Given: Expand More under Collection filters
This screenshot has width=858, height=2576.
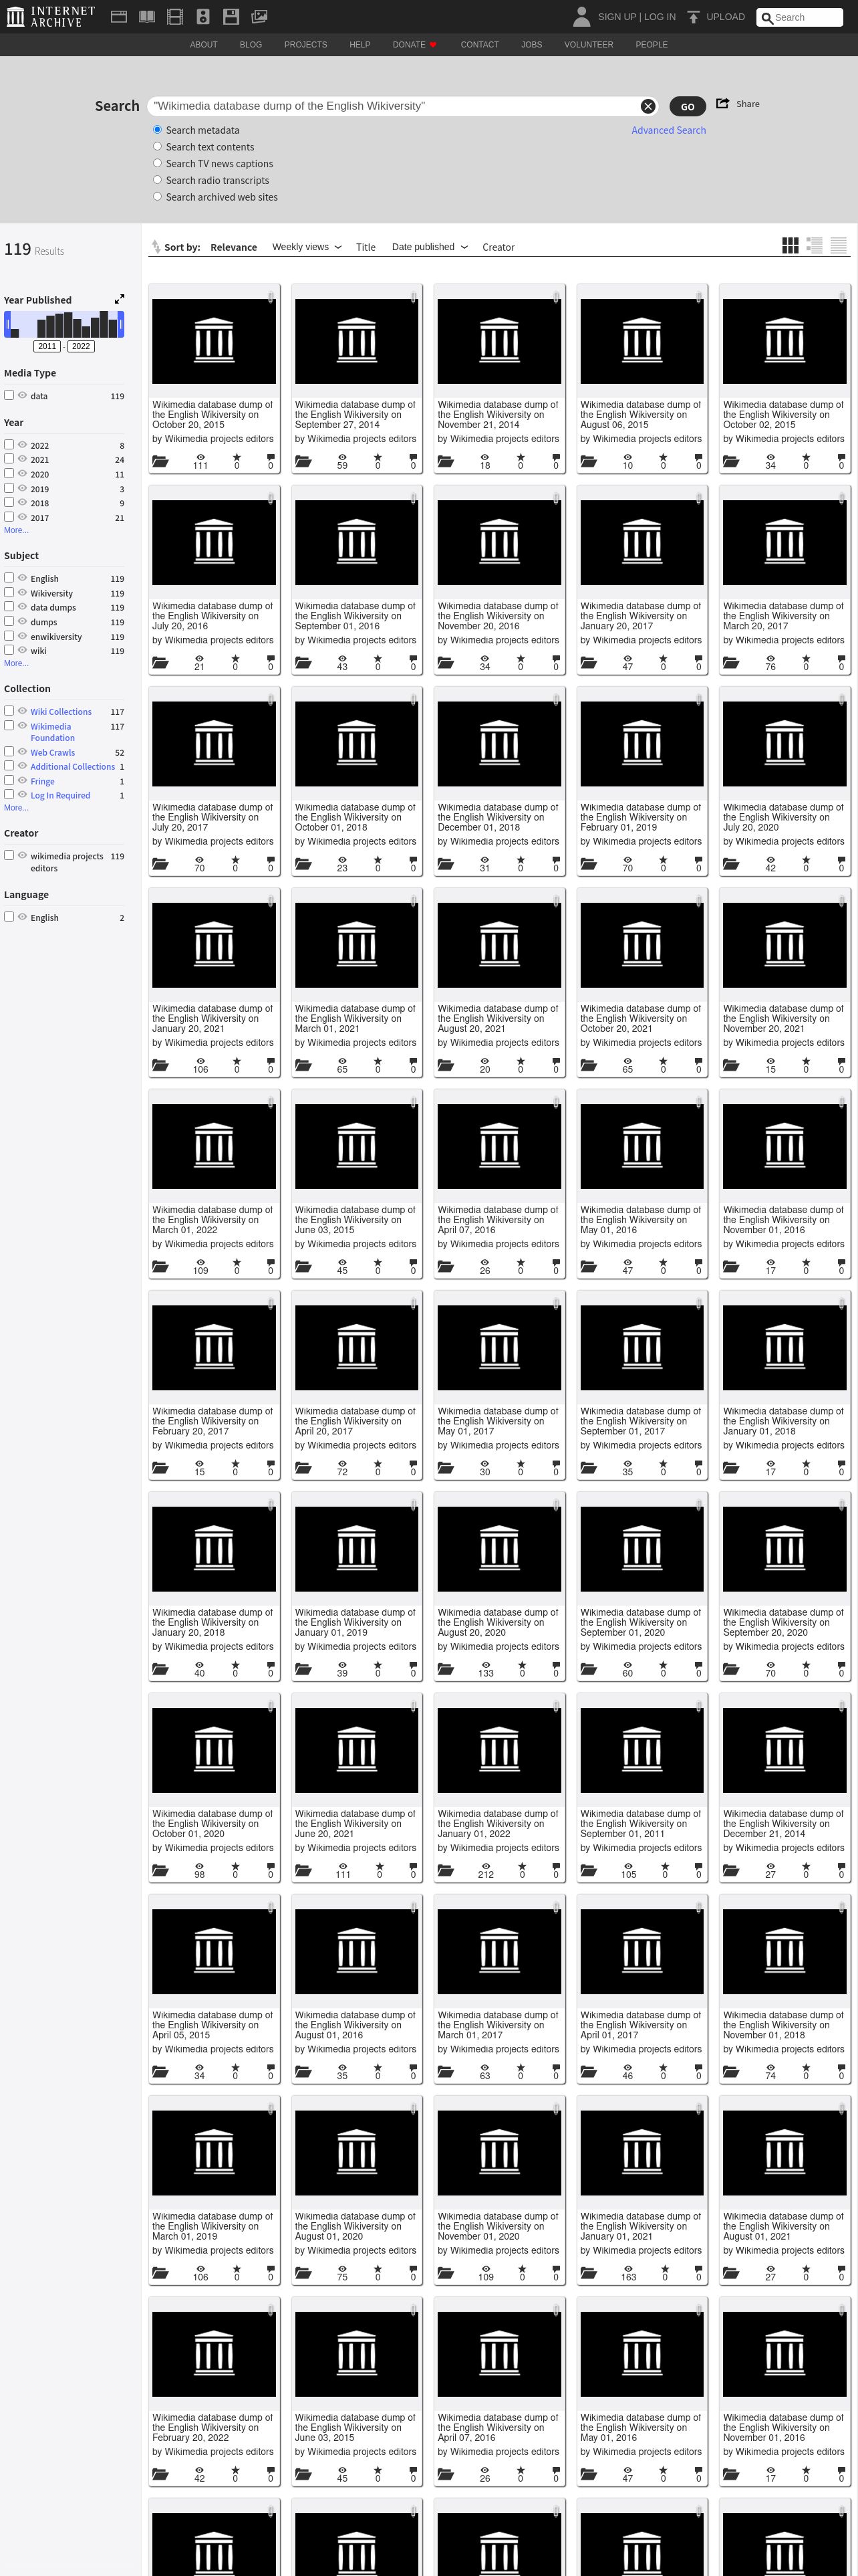Looking at the screenshot, I should pos(16,807).
